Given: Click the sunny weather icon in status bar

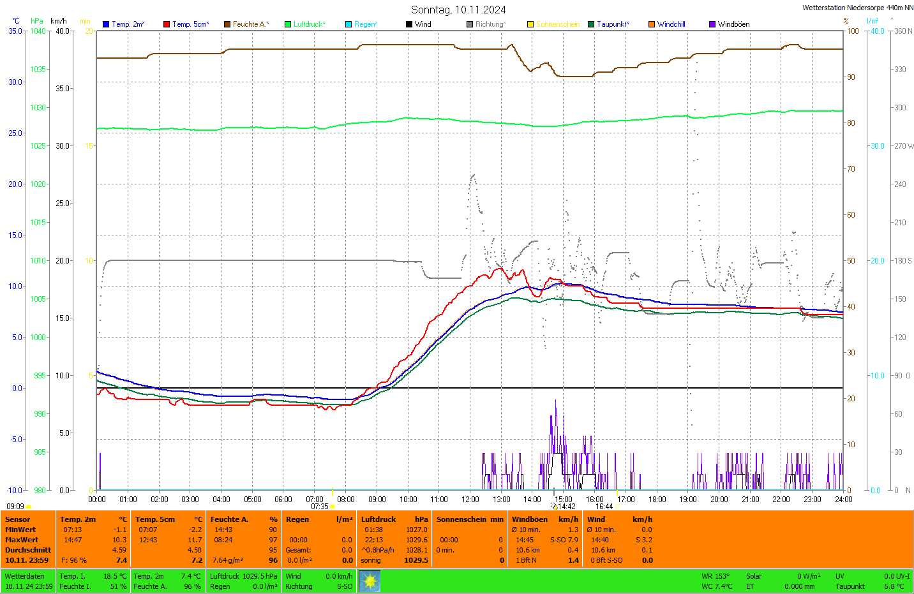Looking at the screenshot, I should pyautogui.click(x=370, y=581).
